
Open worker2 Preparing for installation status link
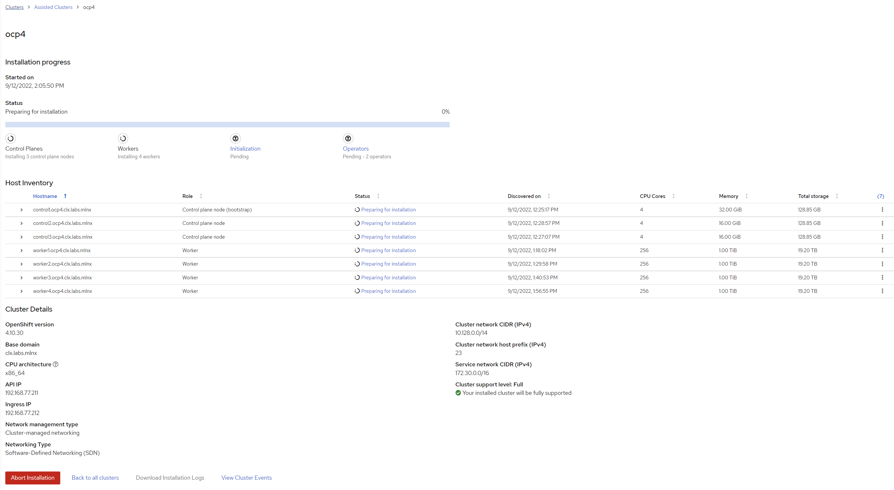click(388, 264)
